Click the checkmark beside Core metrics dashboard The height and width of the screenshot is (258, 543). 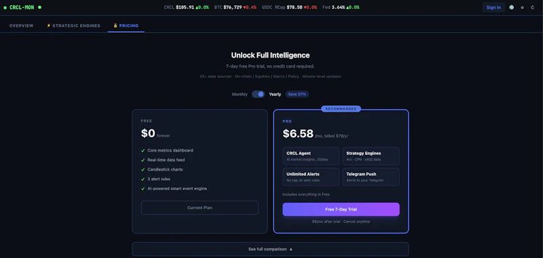(x=143, y=150)
